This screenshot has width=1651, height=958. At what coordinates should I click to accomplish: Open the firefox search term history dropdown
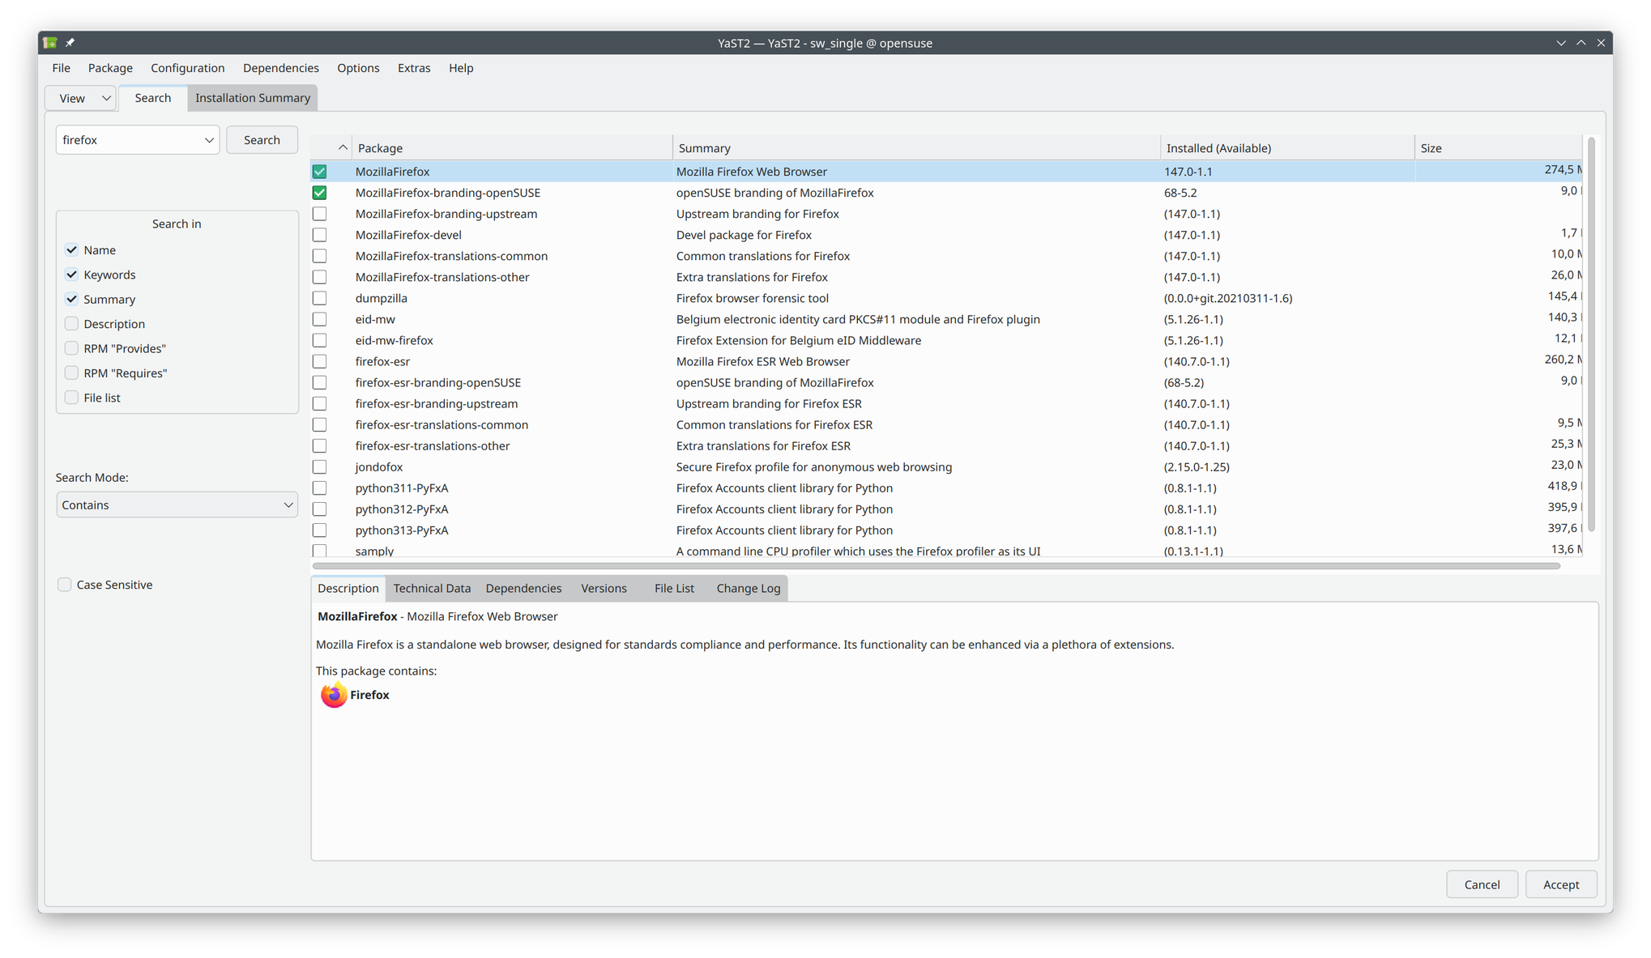click(209, 140)
